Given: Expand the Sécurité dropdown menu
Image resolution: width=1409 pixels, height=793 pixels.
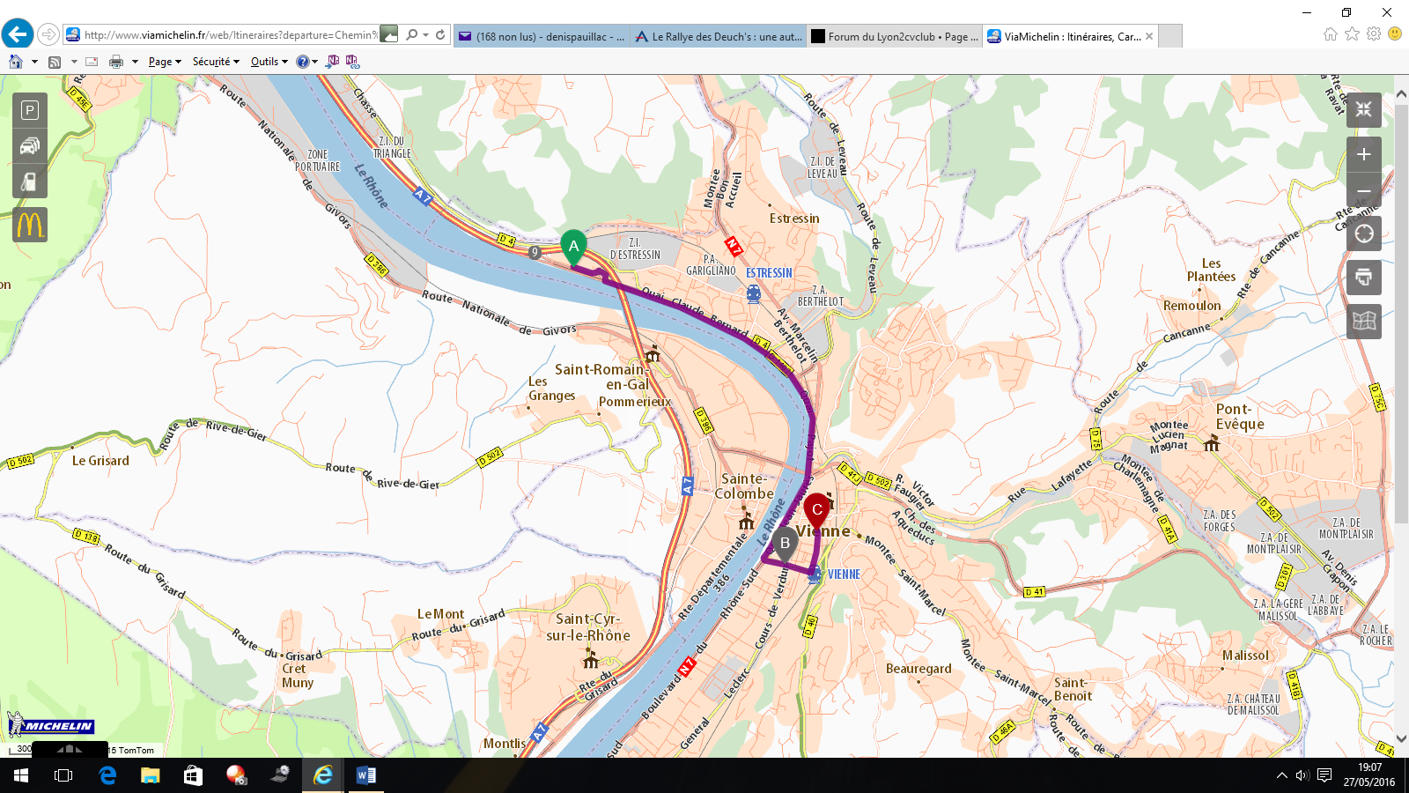Looking at the screenshot, I should tap(216, 62).
